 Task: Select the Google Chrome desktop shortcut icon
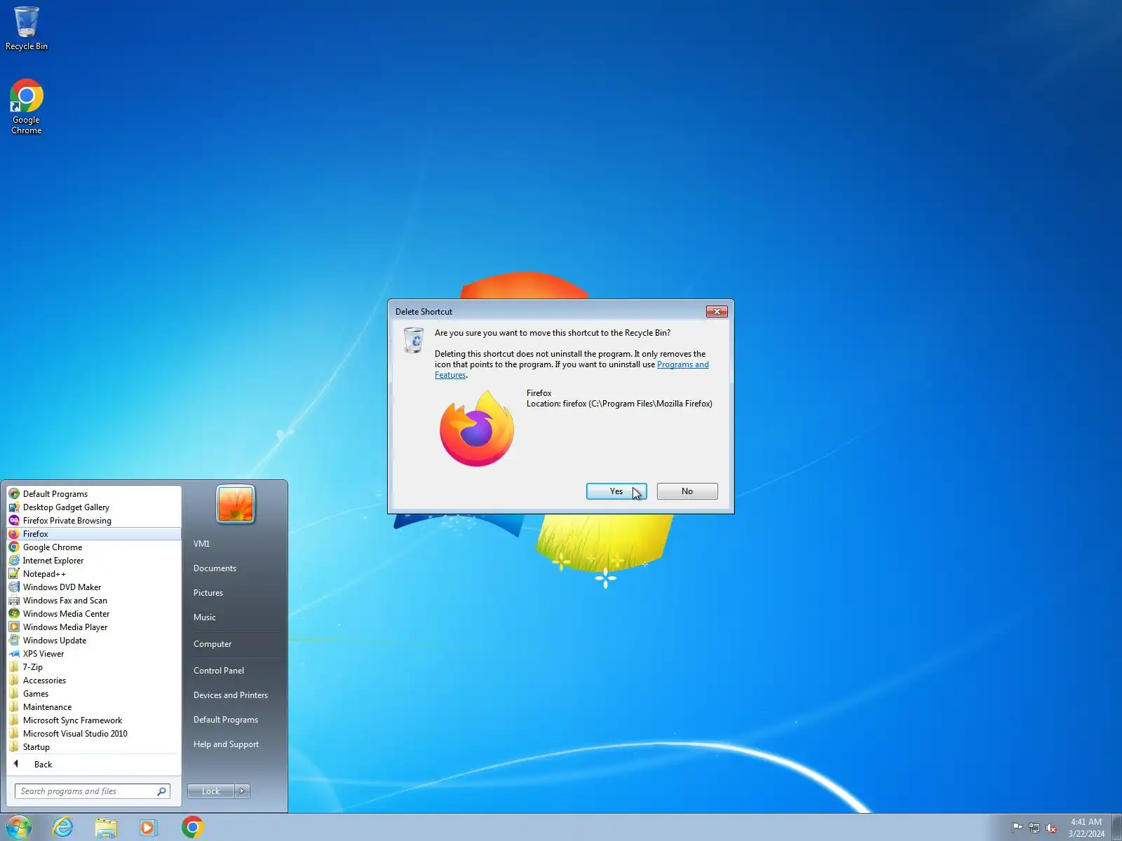click(27, 107)
